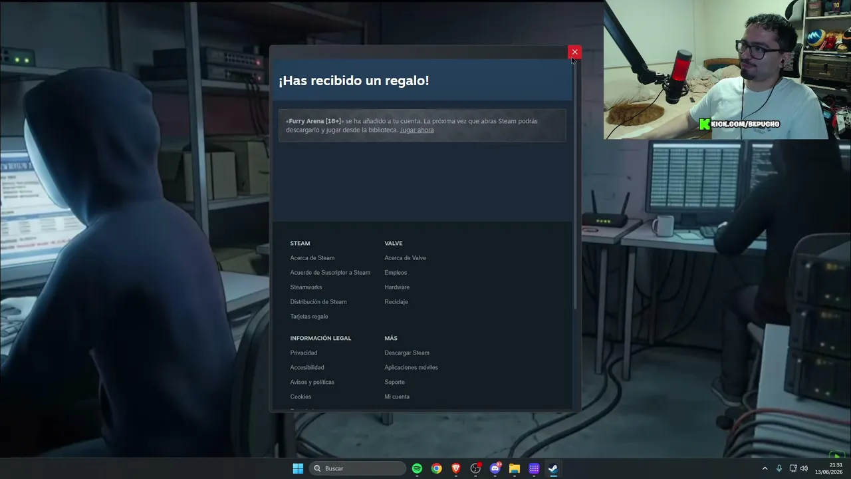
Task: Open the 'Reciclaje' footer link
Action: click(396, 302)
